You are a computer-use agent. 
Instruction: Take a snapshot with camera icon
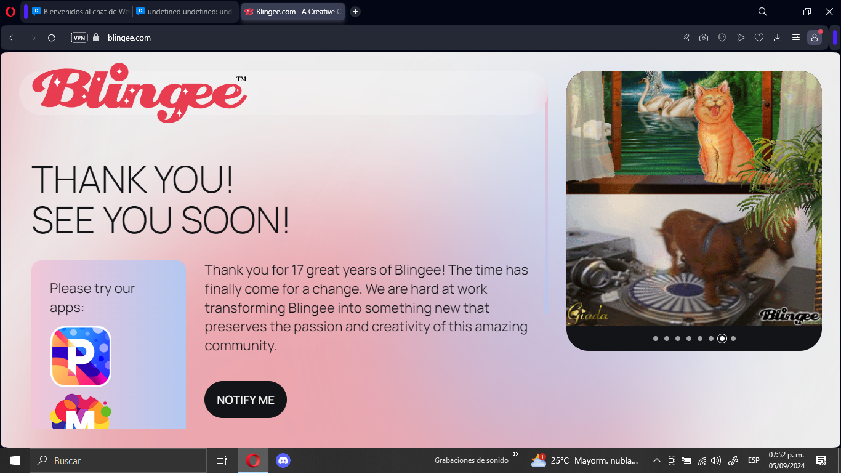(x=704, y=38)
